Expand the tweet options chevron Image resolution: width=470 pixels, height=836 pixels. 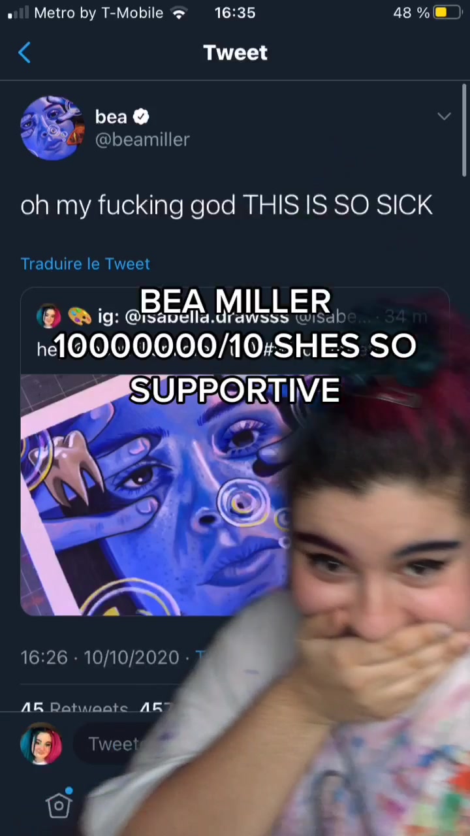click(x=444, y=117)
